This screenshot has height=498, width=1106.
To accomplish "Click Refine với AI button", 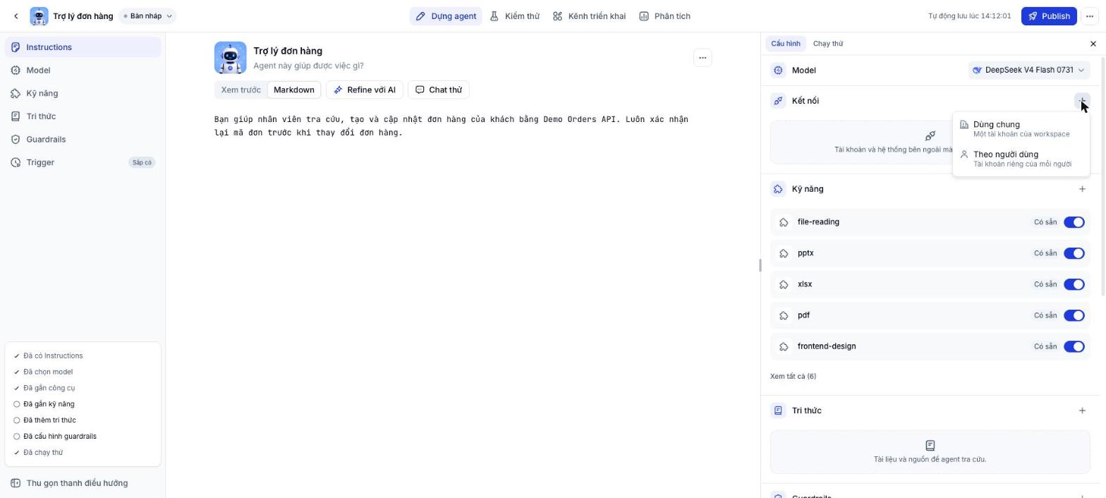I will click(x=365, y=90).
